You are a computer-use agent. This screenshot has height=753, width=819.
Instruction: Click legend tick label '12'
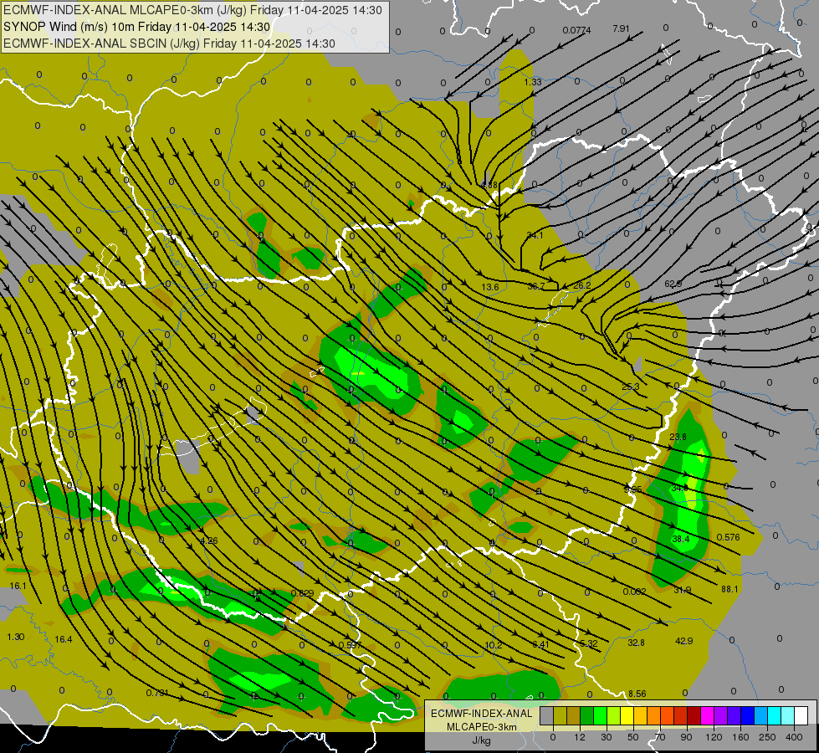coord(580,737)
